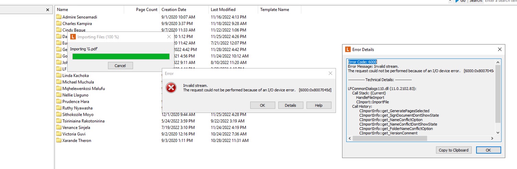Click the Nellie Llaguno folder icon
Image resolution: width=517 pixels, height=169 pixels.
tap(59, 95)
